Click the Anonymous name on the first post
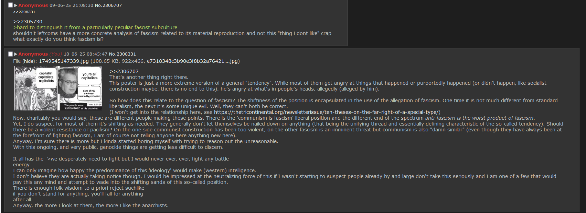Screen dimensions: 586x213 pos(33,5)
